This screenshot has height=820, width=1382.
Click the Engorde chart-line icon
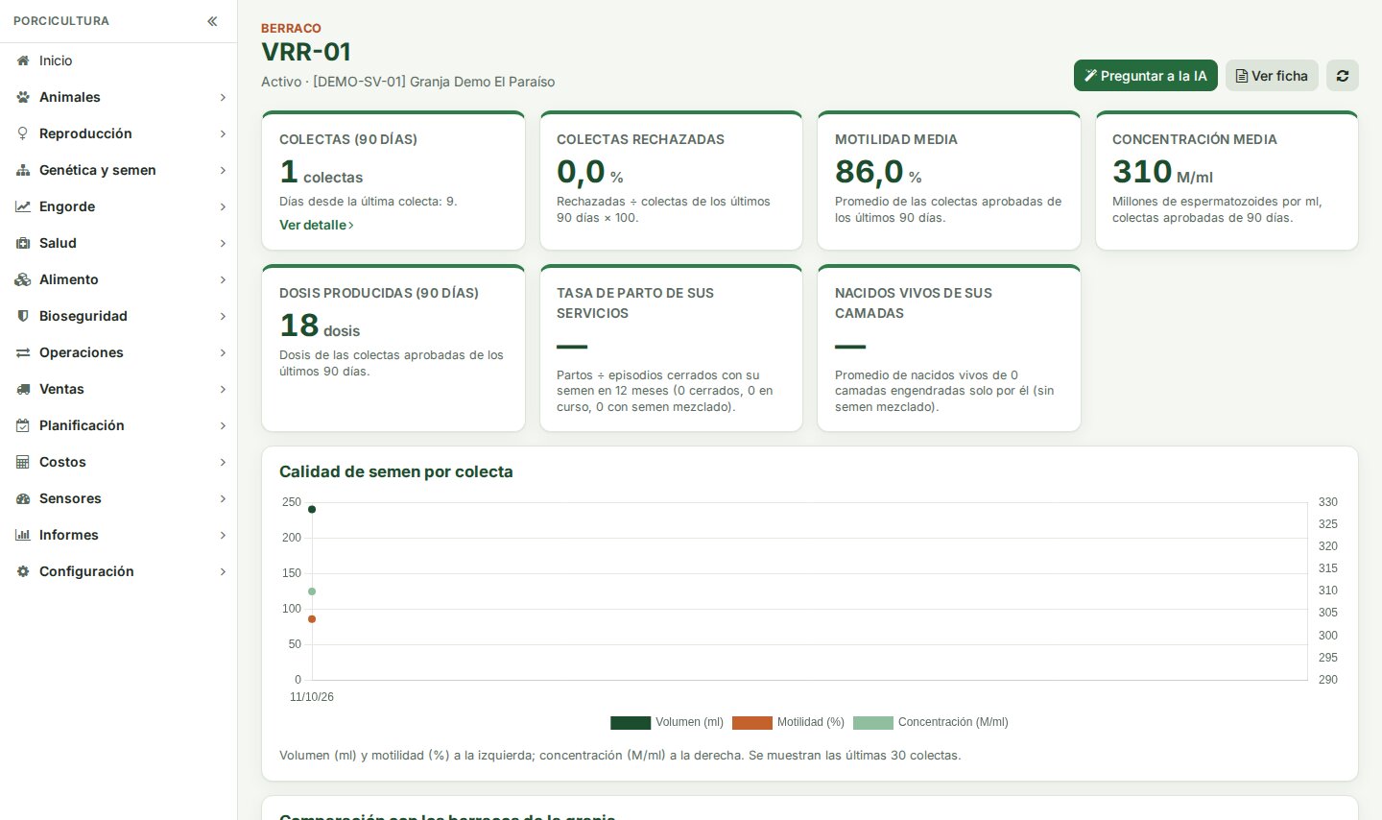[x=23, y=206]
